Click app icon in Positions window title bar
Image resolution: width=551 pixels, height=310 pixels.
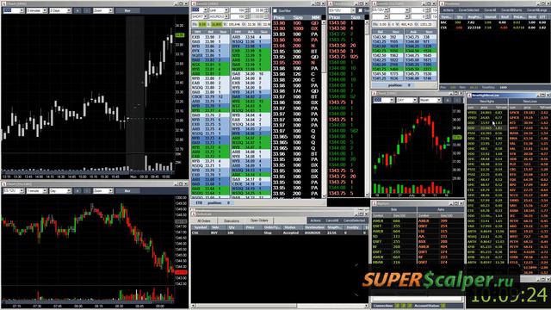coord(443,3)
